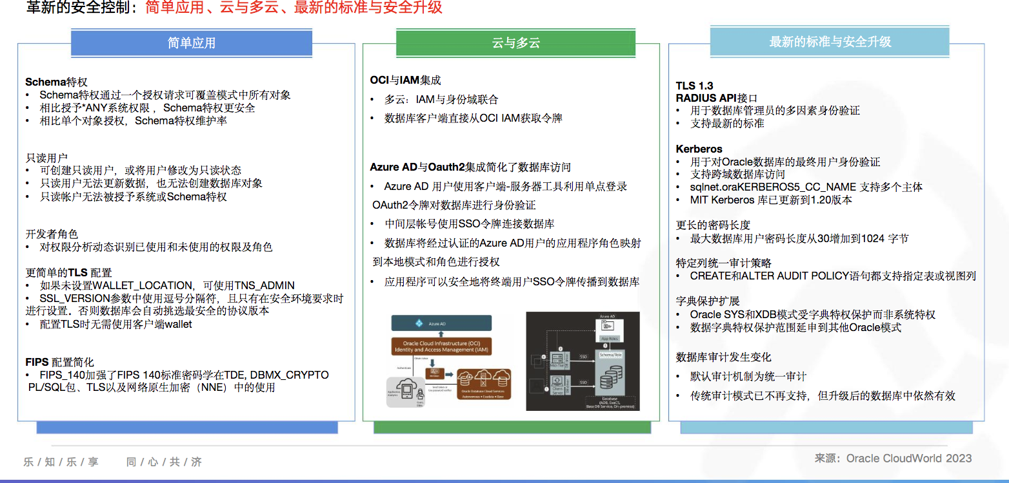Click the "更长的密码长度" heading
The height and width of the screenshot is (483, 1009).
click(x=713, y=225)
